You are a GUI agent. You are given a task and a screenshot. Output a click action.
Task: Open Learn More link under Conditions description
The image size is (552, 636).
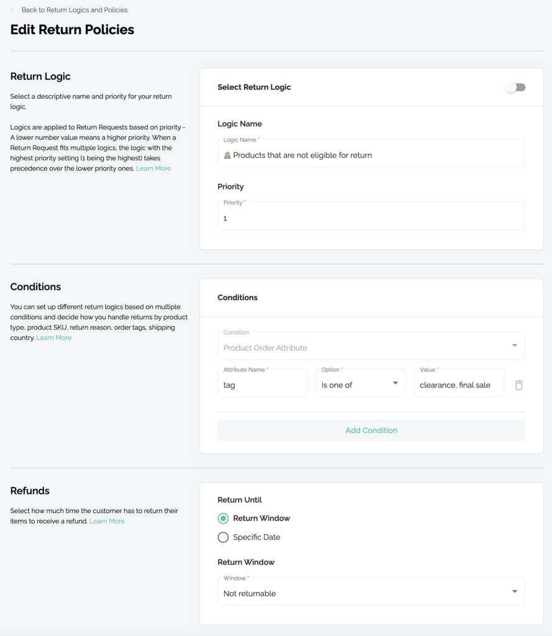tap(54, 338)
